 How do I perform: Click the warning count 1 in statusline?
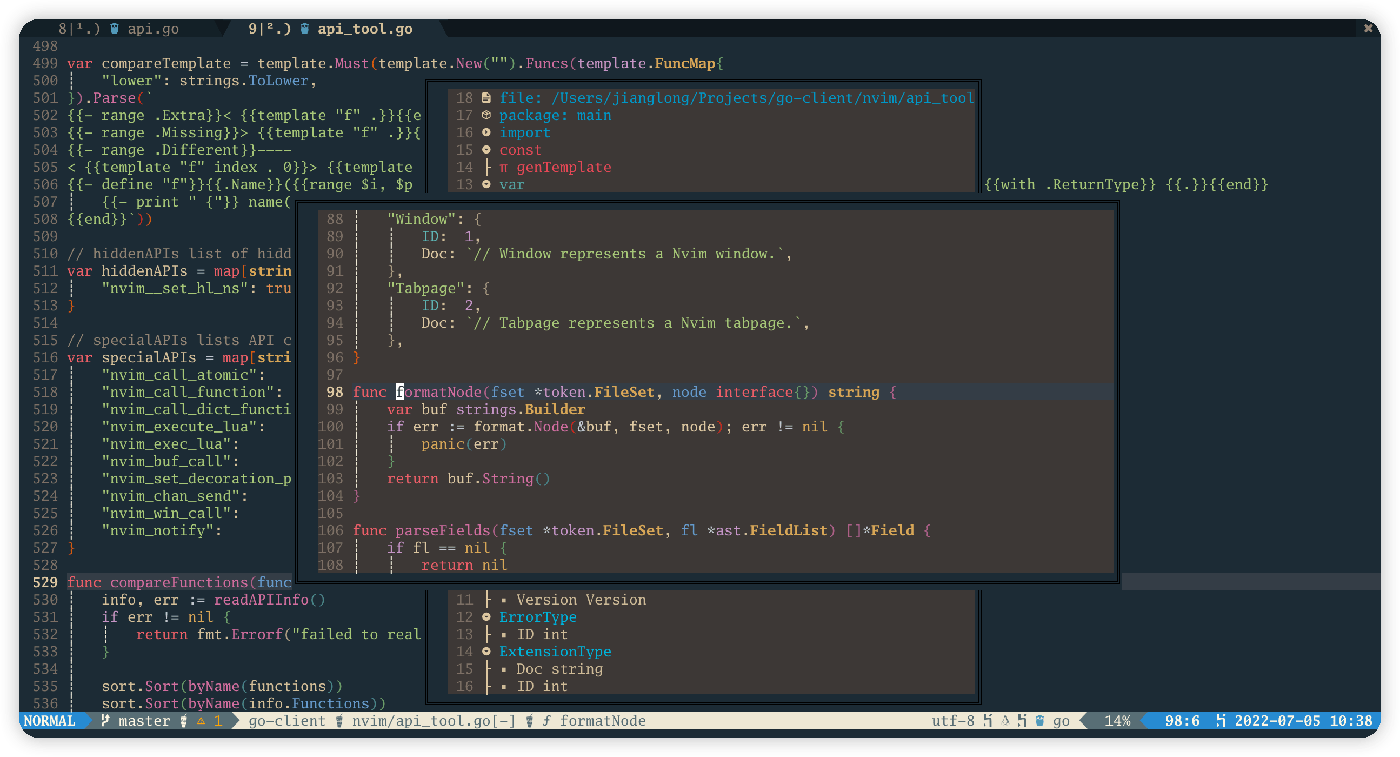pyautogui.click(x=218, y=721)
